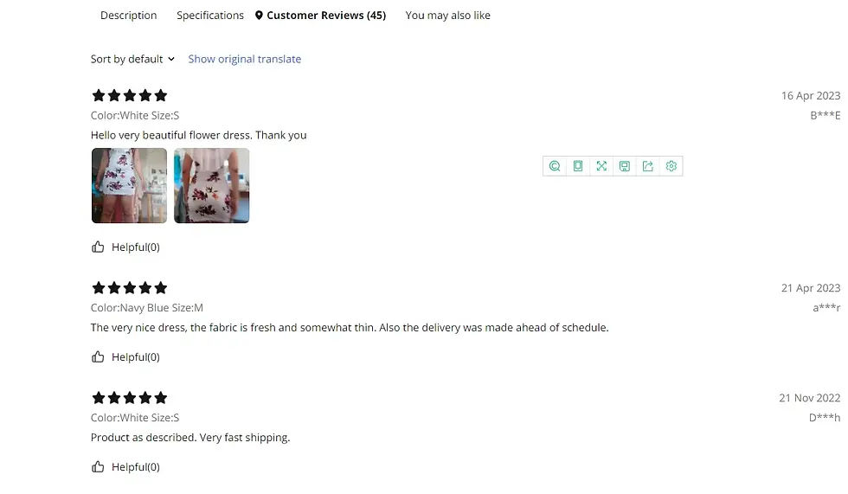Click thumbs-up icon on a***r review
Viewport: 848px width, 494px height.
(x=98, y=356)
